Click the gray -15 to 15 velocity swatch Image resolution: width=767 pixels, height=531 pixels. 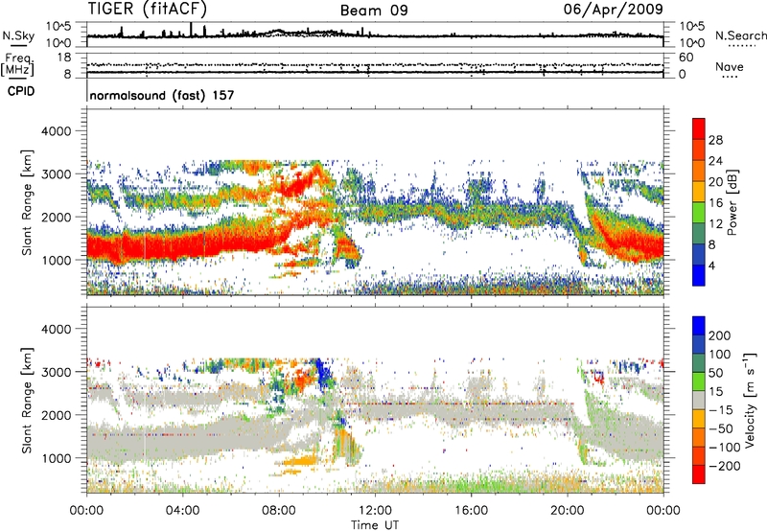click(699, 401)
